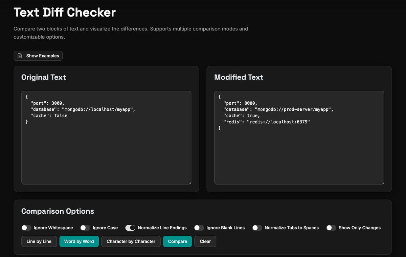406x257 pixels.
Task: Click the document icon in Show Examples
Action: [20, 56]
